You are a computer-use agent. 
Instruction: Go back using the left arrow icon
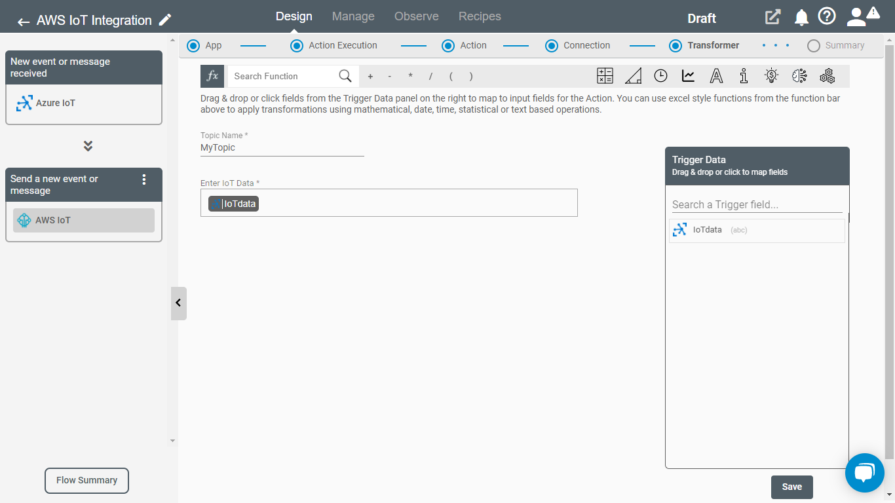click(24, 22)
